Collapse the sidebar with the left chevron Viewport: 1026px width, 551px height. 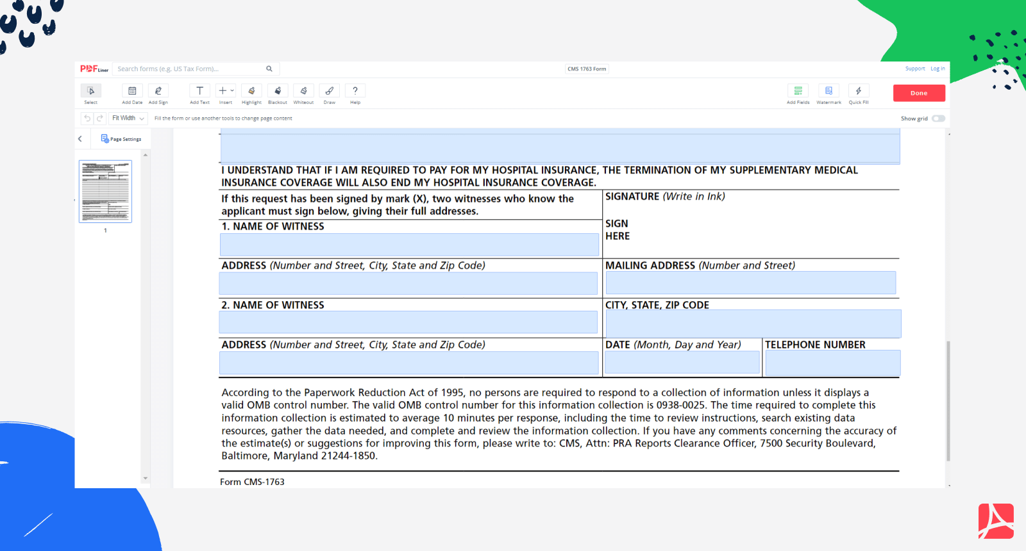[x=80, y=139]
